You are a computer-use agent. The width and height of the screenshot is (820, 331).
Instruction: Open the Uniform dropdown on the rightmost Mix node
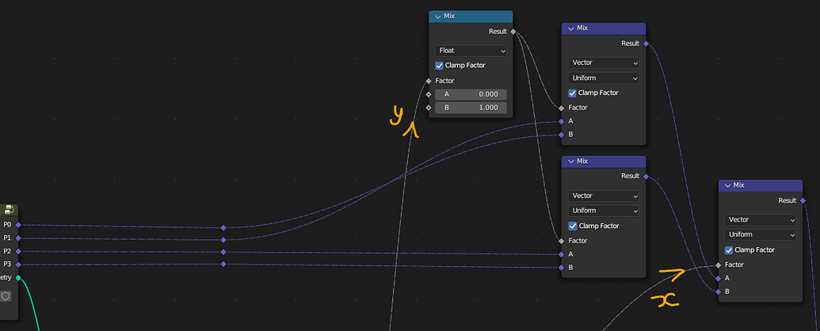[761, 234]
